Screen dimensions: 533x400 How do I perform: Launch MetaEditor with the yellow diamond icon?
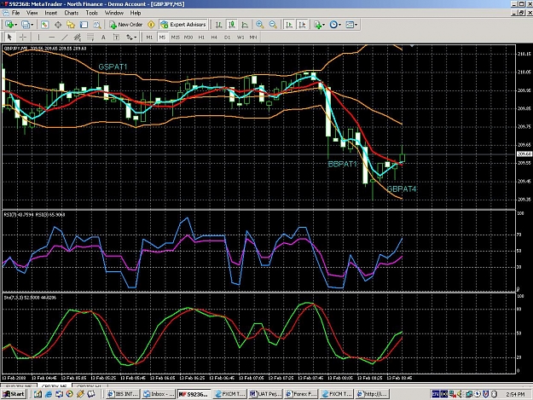pos(151,25)
